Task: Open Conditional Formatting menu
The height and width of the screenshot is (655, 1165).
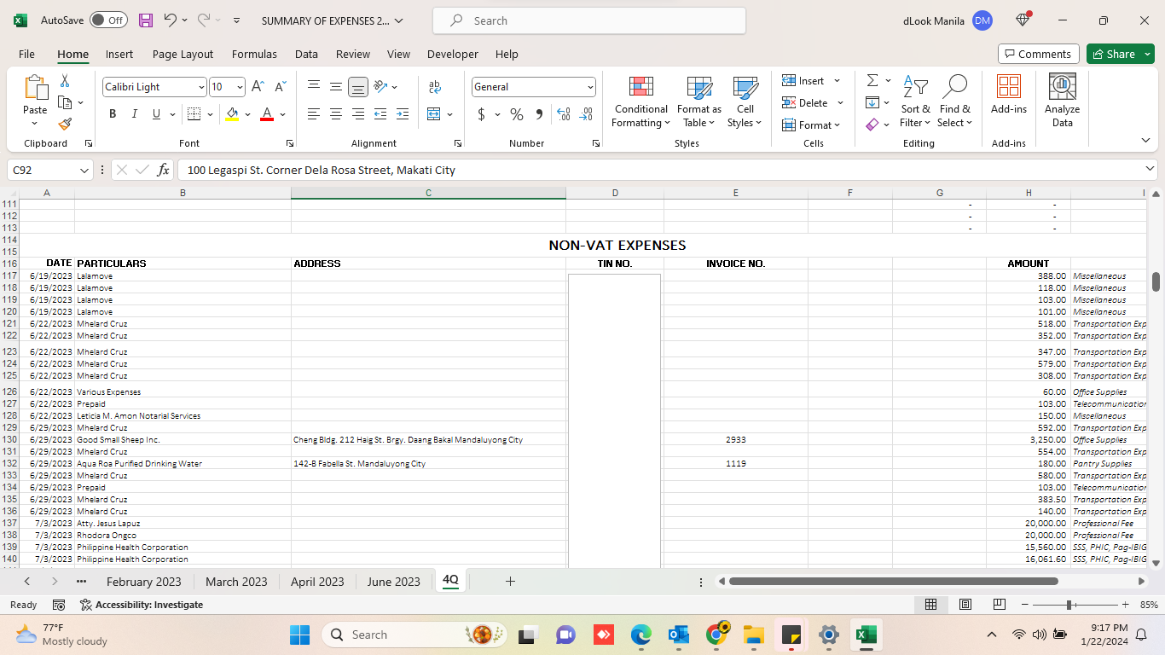Action: pos(641,102)
